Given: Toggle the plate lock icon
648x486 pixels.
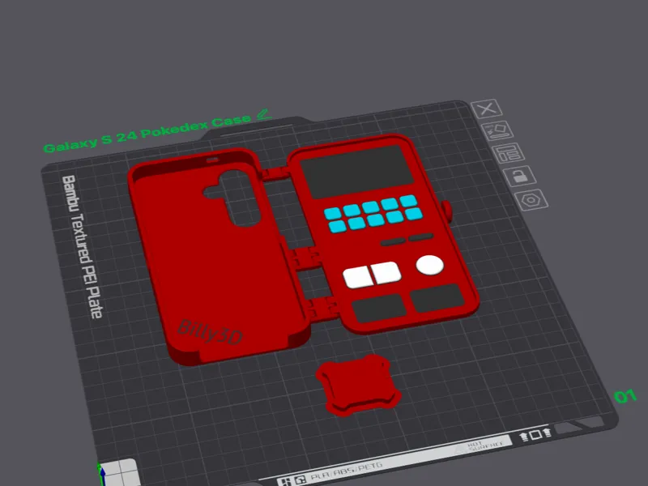Looking at the screenshot, I should click(520, 176).
